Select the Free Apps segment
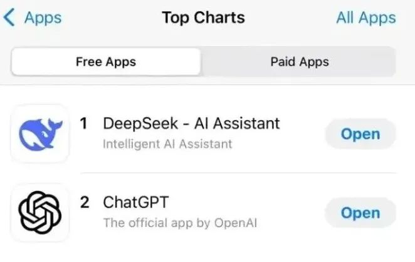This screenshot has width=415, height=262. (106, 62)
